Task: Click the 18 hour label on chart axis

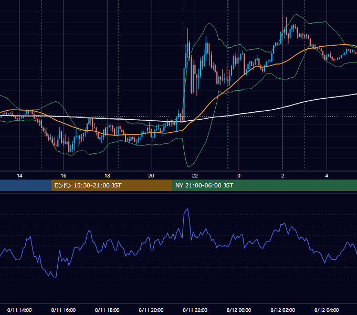Action: coord(107,176)
